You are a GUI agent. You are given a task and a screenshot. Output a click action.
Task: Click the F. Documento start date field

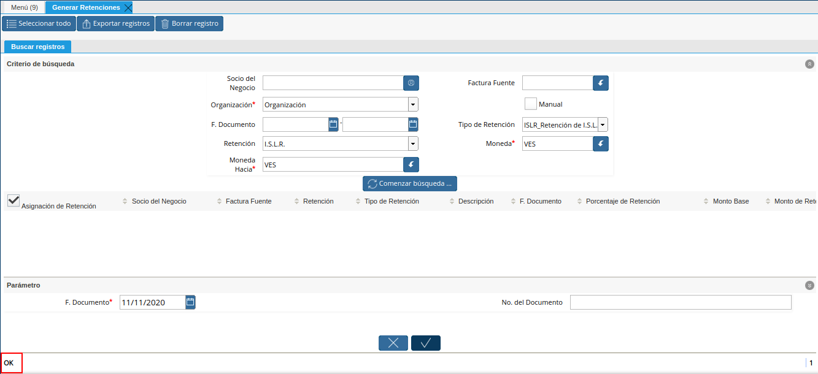coord(296,124)
